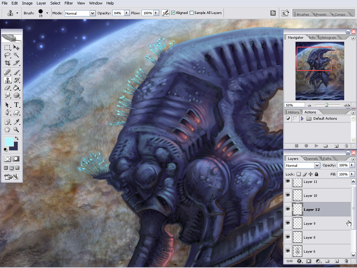The image size is (357, 268).
Task: Hide Layer 10 using its eye icon
Action: pos(288,195)
